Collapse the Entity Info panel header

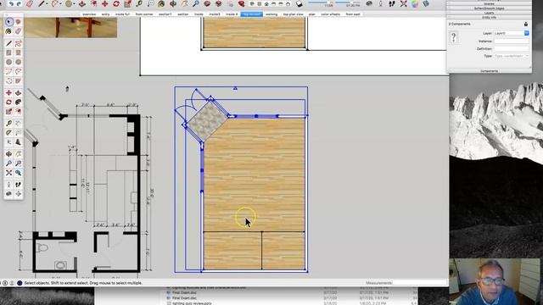(x=489, y=17)
